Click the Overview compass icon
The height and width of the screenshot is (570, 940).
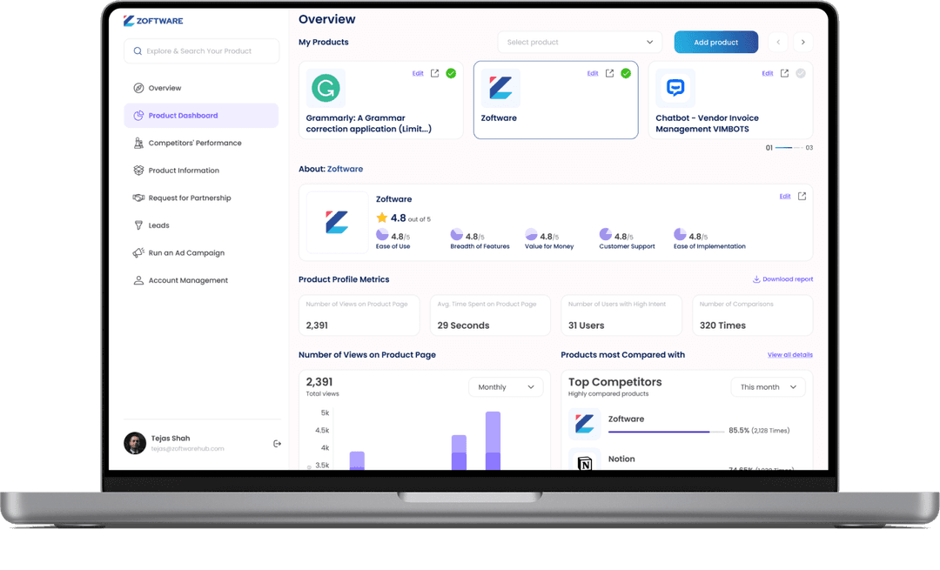point(138,88)
